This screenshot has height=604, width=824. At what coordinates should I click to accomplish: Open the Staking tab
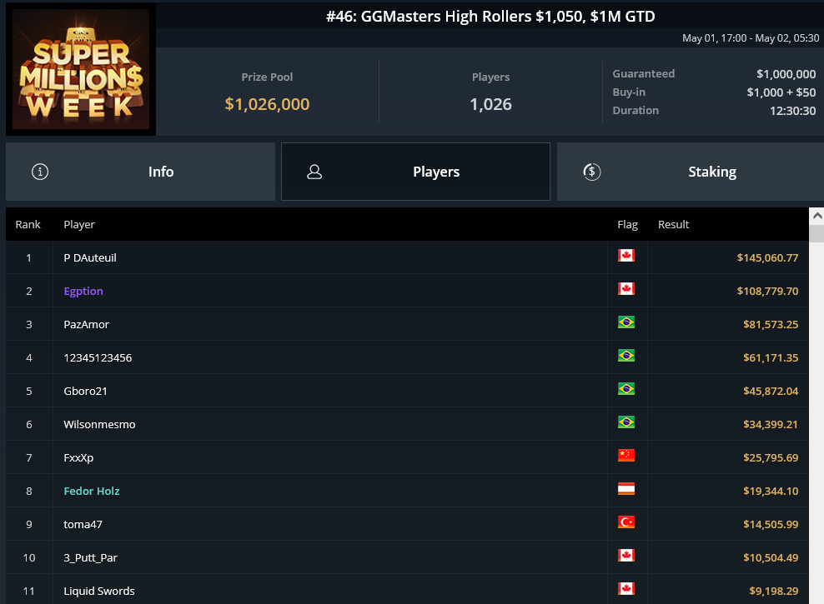tap(691, 172)
